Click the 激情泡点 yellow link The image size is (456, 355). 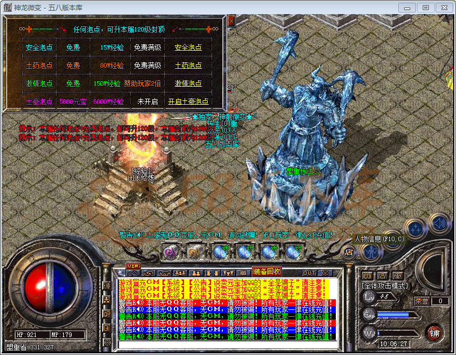coord(188,83)
